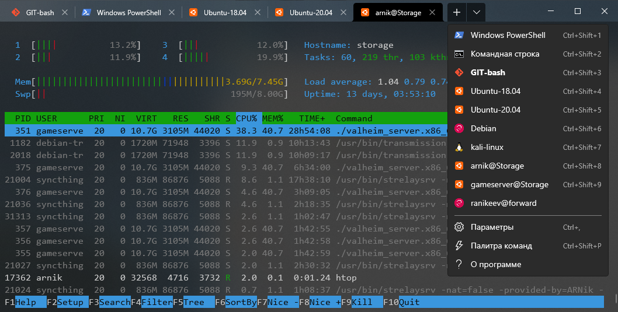This screenshot has width=618, height=312.
Task: Click the lightning icon for Палитра команд
Action: click(x=459, y=246)
